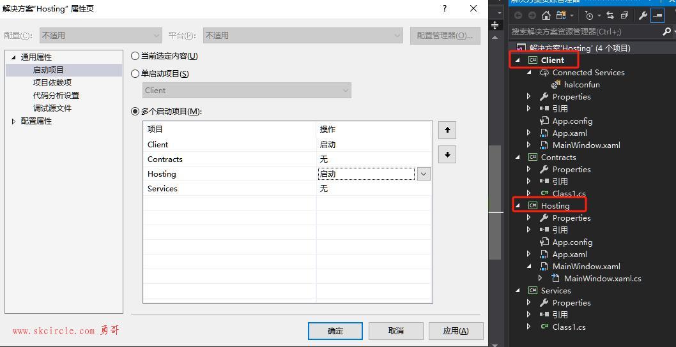Image resolution: width=676 pixels, height=347 pixels.
Task: Open the 平台 combo box
Action: pos(303,35)
